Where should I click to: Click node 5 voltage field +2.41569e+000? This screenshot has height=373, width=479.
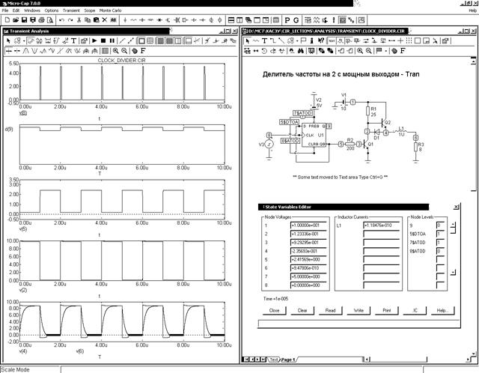pyautogui.click(x=308, y=260)
